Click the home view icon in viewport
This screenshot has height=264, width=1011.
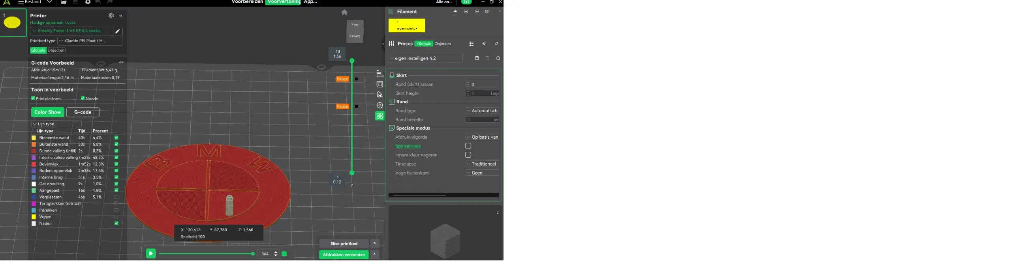click(x=344, y=12)
